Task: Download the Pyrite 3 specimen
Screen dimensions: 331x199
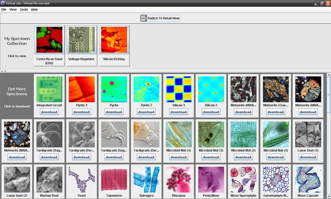Action: 82,112
